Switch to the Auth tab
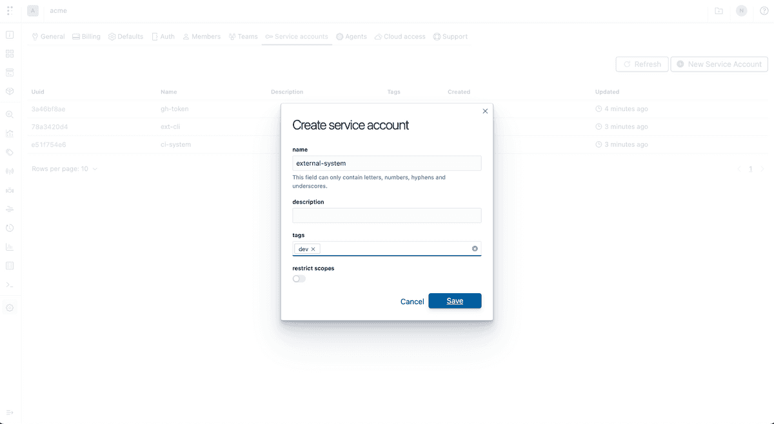 point(163,37)
